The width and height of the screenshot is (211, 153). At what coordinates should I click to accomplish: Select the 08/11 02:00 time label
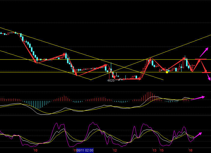85,150
